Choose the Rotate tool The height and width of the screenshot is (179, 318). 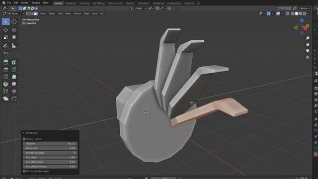point(14,30)
